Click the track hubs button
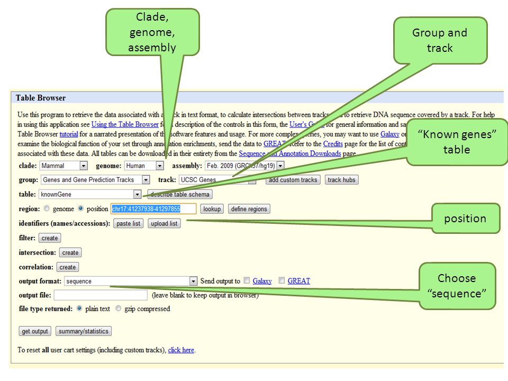The image size is (508, 381). tap(341, 180)
